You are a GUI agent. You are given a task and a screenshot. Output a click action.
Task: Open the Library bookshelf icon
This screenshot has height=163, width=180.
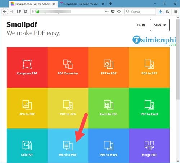pos(167,12)
